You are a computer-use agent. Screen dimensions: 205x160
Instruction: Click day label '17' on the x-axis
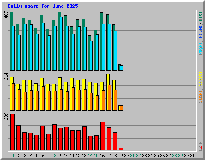pyautogui.click(x=108, y=156)
